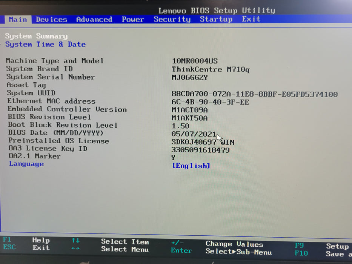The width and height of the screenshot is (352, 264).
Task: Click Boot Block Revision Level label
Action: click(x=63, y=124)
